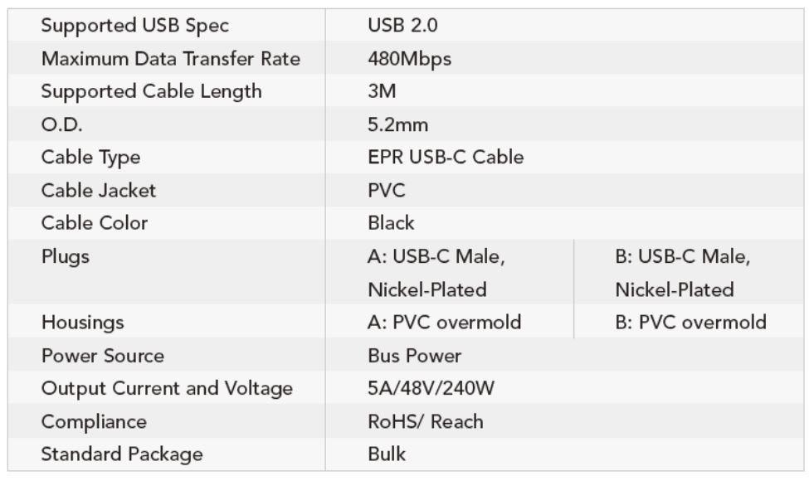
Task: Select 'RoHS/ Reach' compliance value
Action: tap(425, 421)
